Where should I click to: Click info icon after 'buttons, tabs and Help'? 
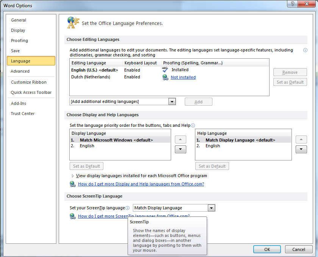click(x=193, y=125)
